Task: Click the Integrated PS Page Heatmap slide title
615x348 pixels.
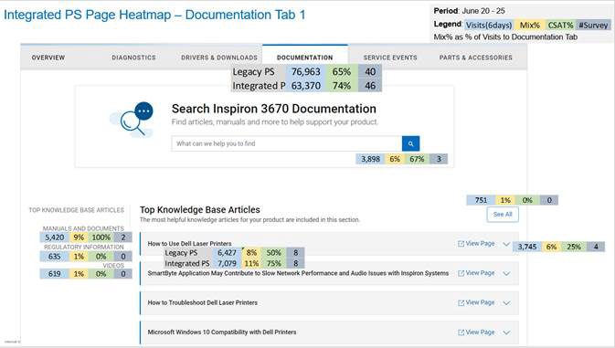Action: pyautogui.click(x=154, y=15)
